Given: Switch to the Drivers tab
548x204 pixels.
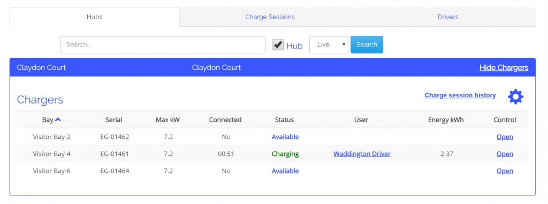Looking at the screenshot, I should (448, 17).
